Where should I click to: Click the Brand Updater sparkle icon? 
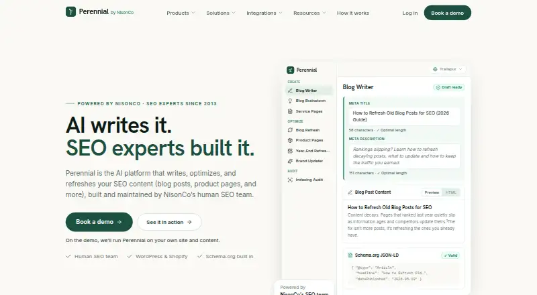coord(290,161)
